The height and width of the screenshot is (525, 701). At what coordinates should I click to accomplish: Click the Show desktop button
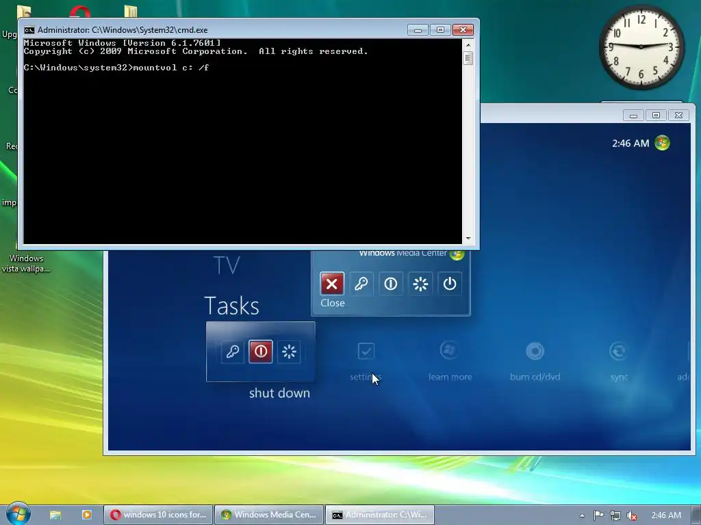point(696,515)
